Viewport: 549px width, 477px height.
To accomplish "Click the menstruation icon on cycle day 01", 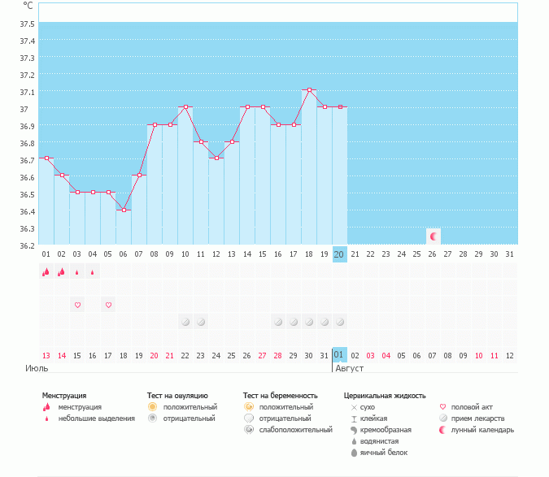I will [46, 273].
